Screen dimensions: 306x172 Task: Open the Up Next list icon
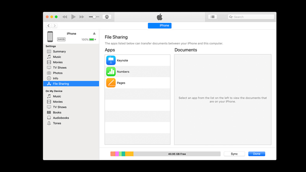pyautogui.click(x=213, y=17)
